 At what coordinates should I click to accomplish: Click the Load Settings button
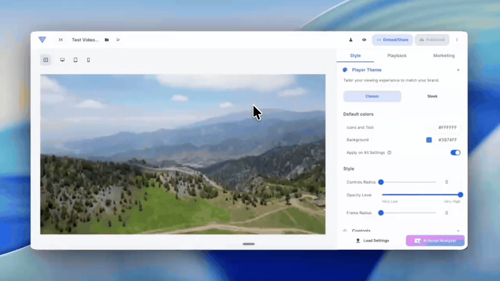[372, 240]
